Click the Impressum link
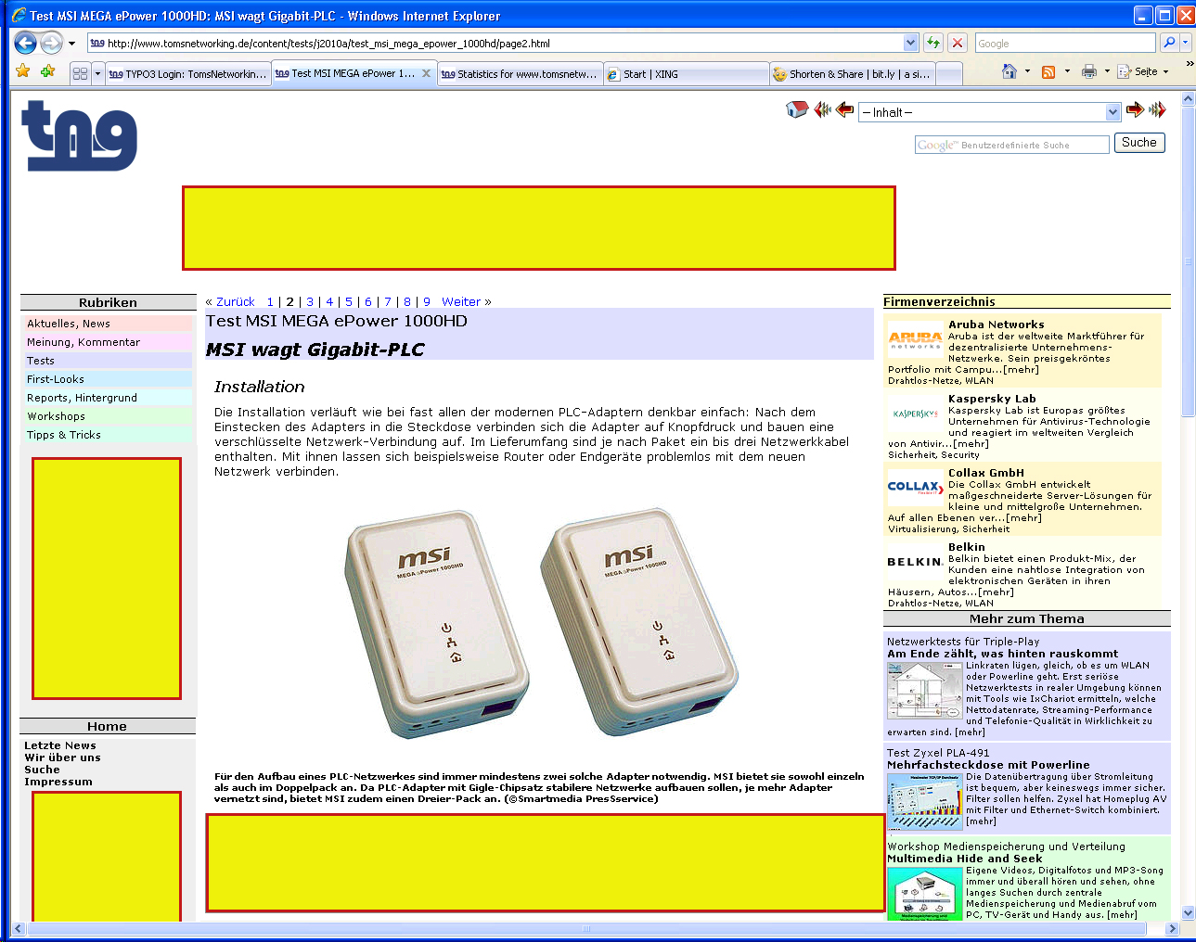Screen dimensions: 1196x942 click(58, 782)
